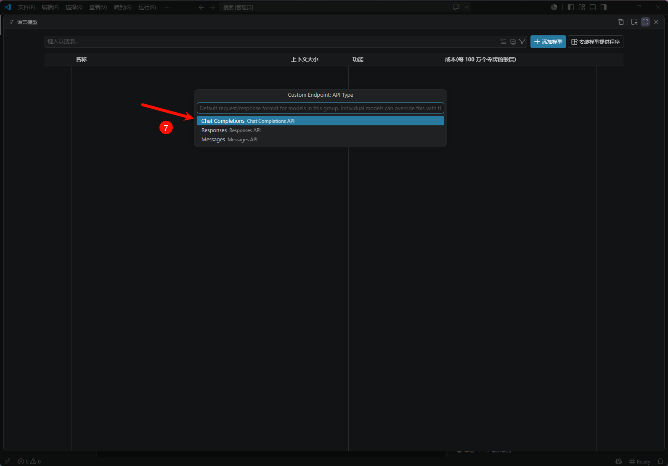Image resolution: width=668 pixels, height=466 pixels.
Task: Choose the Responses API type
Action: pos(320,130)
